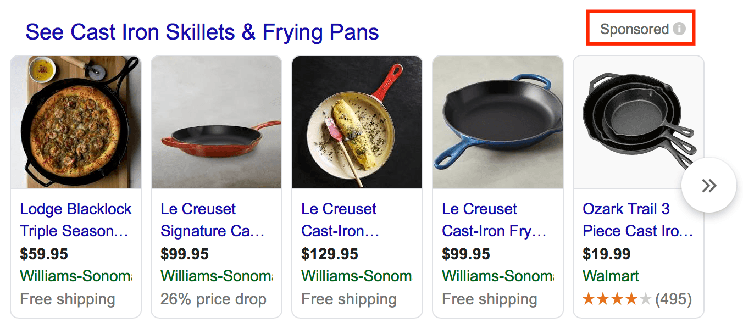Open red Le Creuset Signature skillet image

(x=217, y=122)
